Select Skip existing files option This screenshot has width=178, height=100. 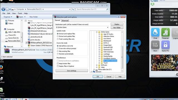(58, 51)
